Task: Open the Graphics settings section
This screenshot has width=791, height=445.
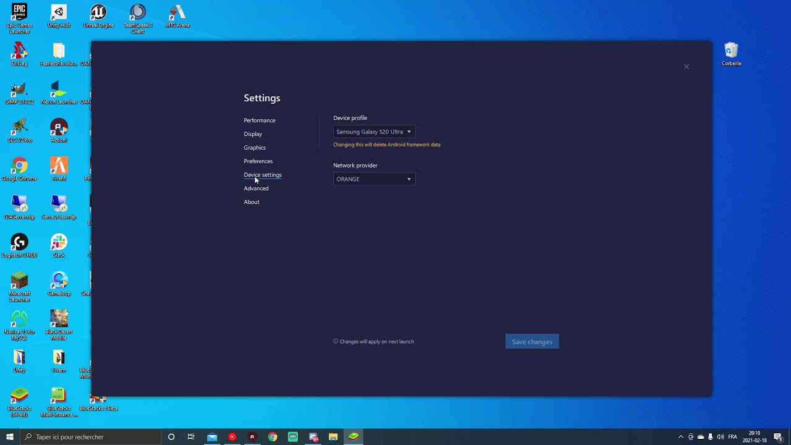Action: point(255,148)
